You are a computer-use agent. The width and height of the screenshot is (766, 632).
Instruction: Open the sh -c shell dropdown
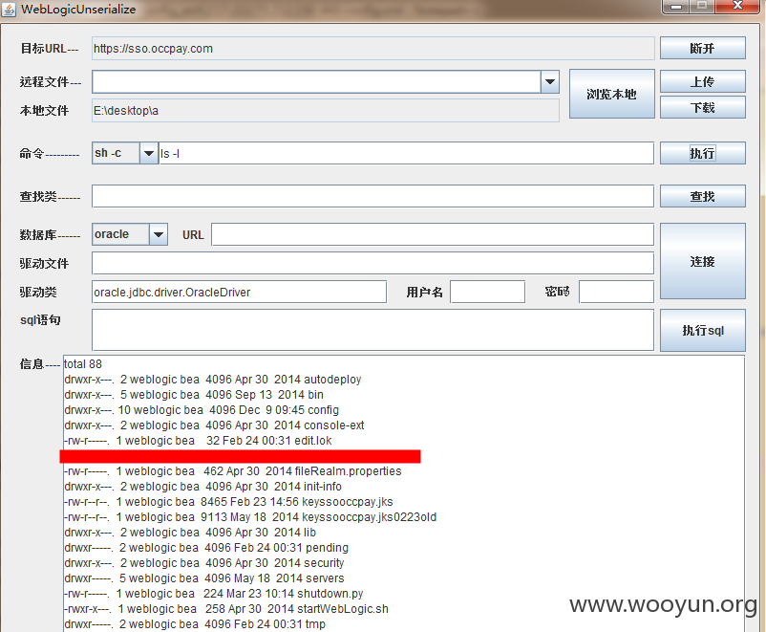[148, 153]
